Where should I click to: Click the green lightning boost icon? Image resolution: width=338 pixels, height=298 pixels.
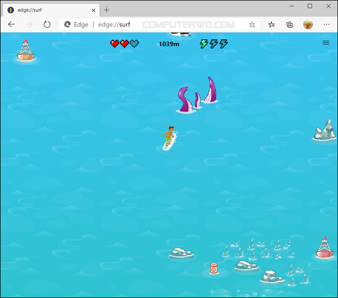point(204,44)
